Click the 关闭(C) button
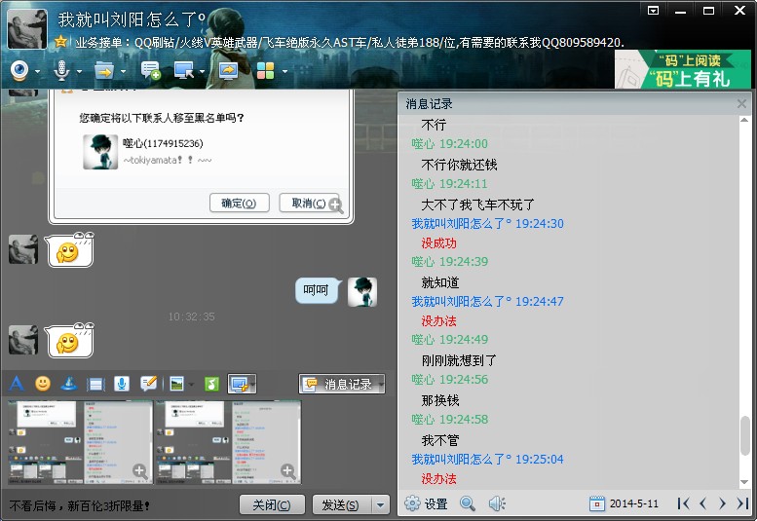Image resolution: width=757 pixels, height=521 pixels. [x=272, y=505]
